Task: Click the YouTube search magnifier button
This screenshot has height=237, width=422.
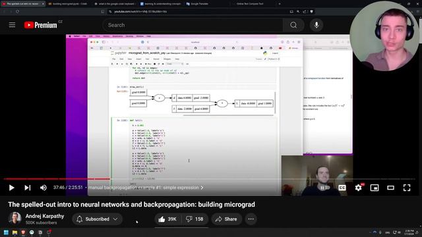Action: coord(293,25)
